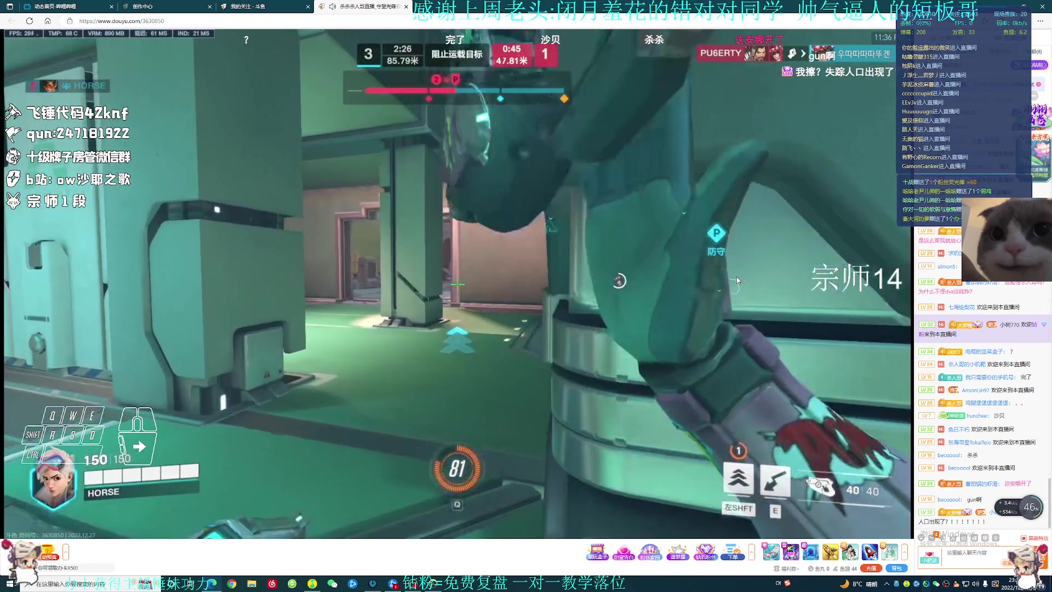Open NetEase Cloud Music from taskbar
Screen dimensions: 1052x592
pos(272,584)
